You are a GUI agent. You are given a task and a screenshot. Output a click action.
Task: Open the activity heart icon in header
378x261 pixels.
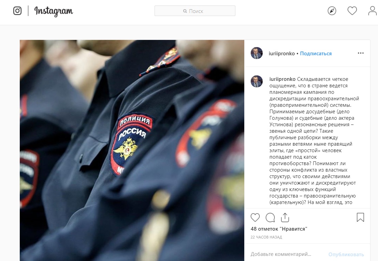click(x=352, y=11)
